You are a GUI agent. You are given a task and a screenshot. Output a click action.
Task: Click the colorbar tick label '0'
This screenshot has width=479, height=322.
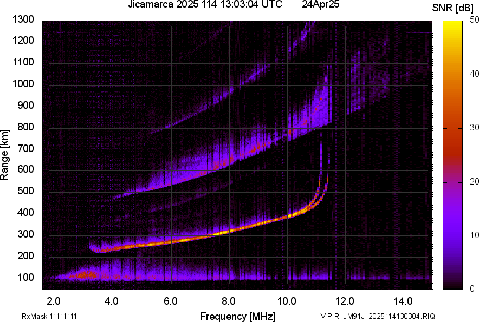[x=472, y=288]
